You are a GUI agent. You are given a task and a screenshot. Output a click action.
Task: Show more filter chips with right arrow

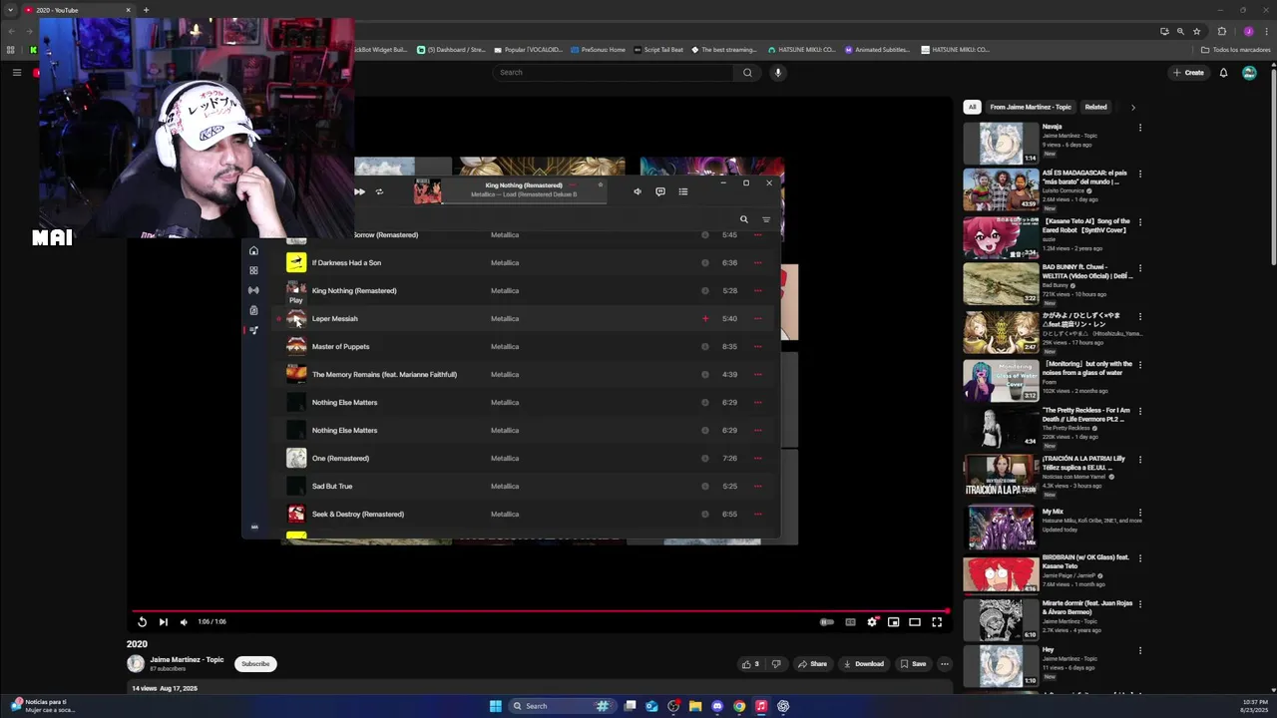[1132, 107]
